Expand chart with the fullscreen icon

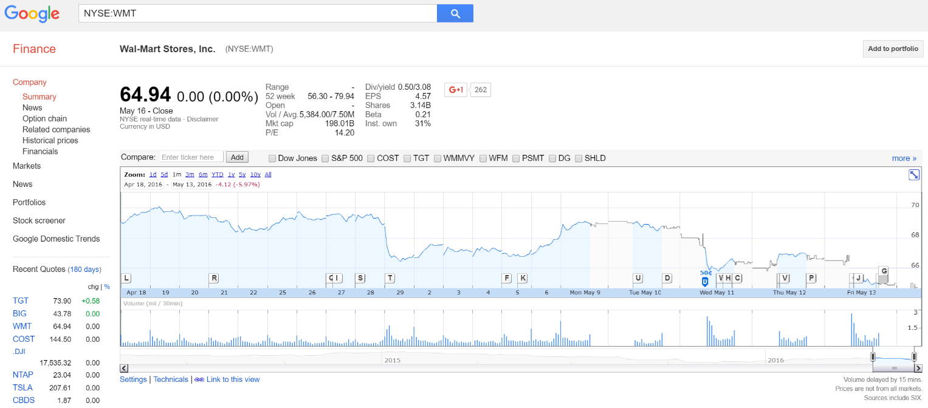913,175
